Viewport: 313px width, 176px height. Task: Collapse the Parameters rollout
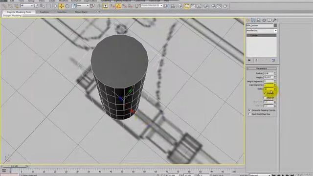262,68
